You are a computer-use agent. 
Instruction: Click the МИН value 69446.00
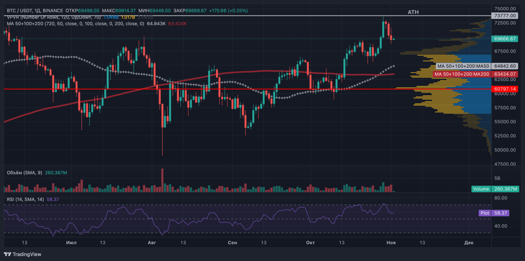click(x=160, y=10)
